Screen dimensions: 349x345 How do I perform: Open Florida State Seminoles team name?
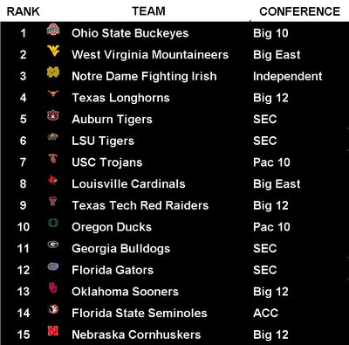coord(140,314)
